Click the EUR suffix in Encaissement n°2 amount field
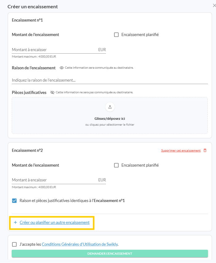The width and height of the screenshot is (216, 263). pos(102,180)
